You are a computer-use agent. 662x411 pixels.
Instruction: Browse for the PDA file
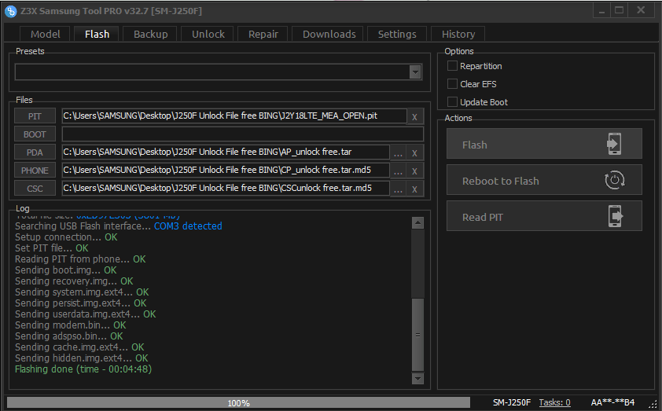tap(398, 153)
